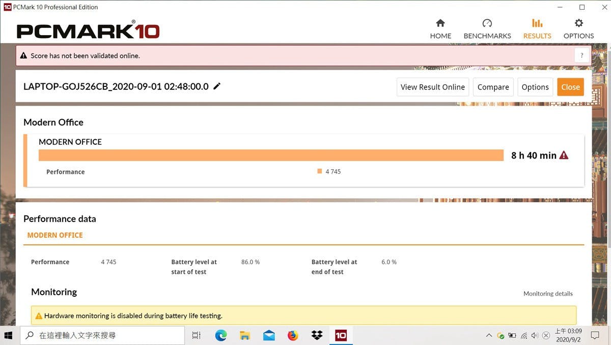Launch Firefox from the taskbar
Screen dimensions: 611x345
[x=293, y=335]
